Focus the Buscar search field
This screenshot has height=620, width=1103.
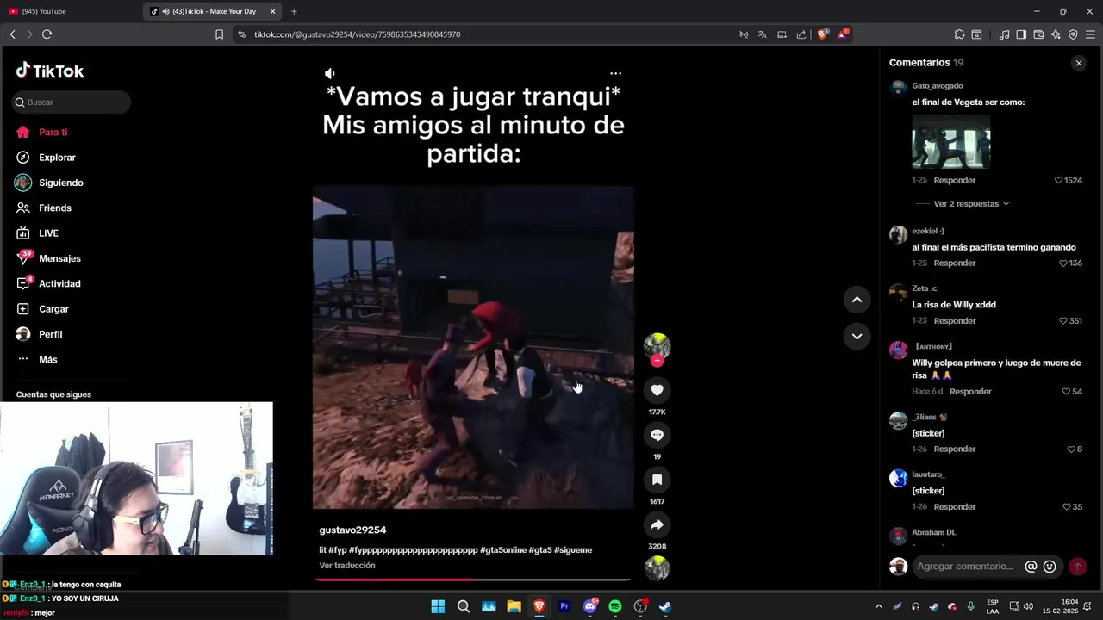[x=72, y=102]
